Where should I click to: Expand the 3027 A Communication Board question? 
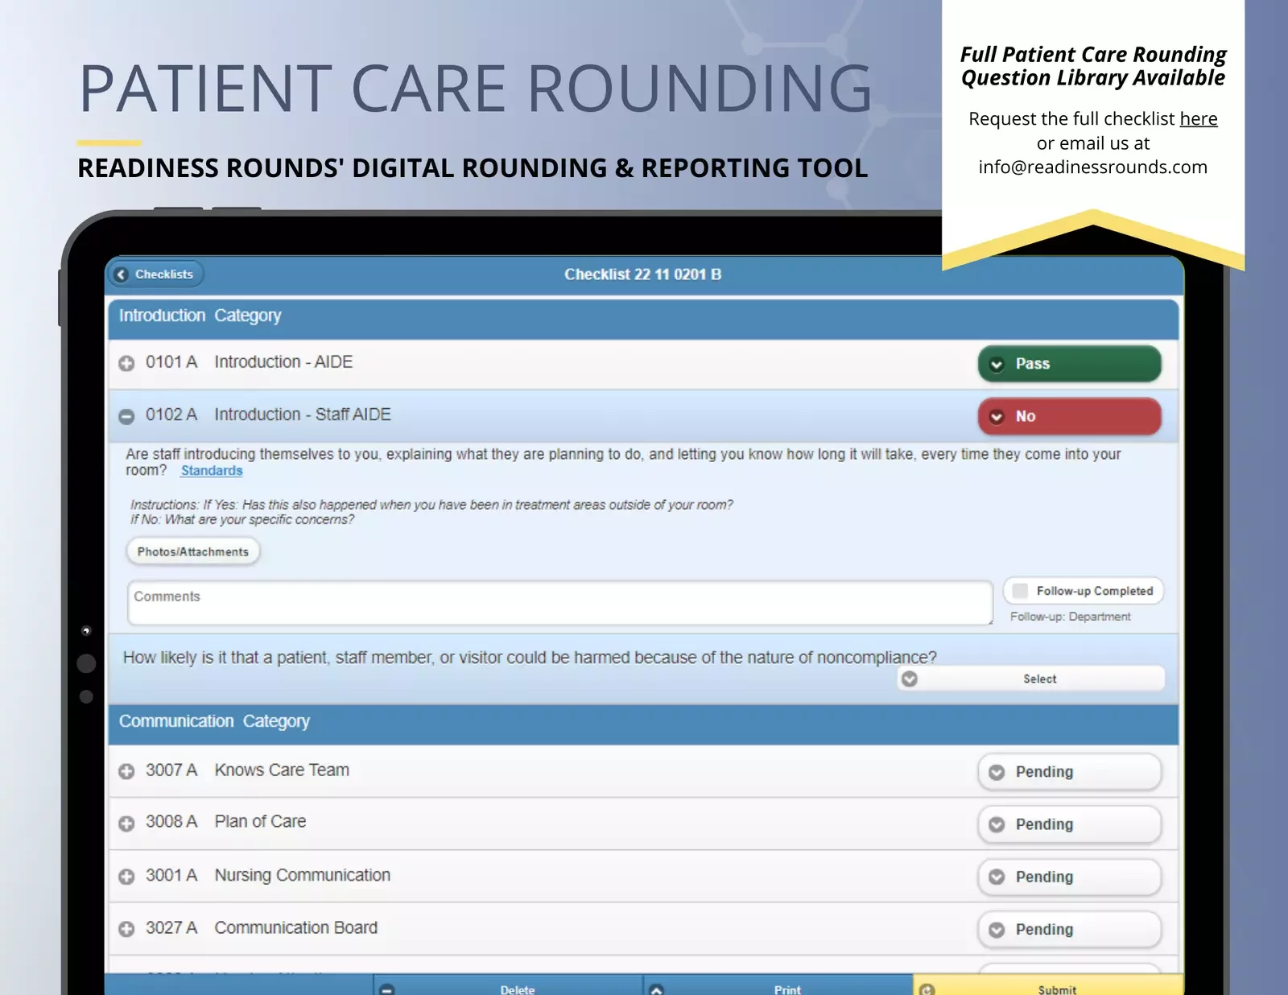[x=126, y=929]
